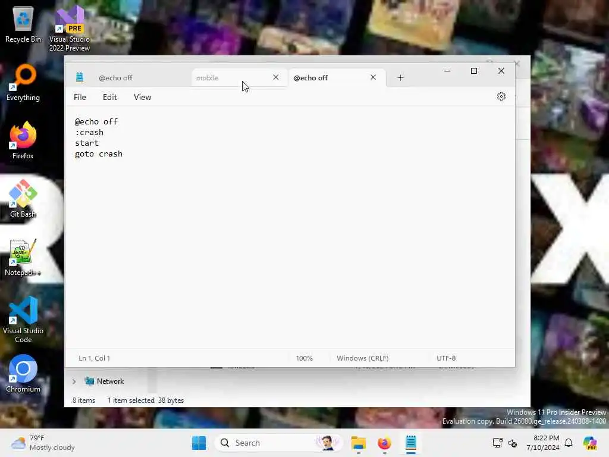The image size is (609, 457).
Task: Click the taskbar Search box
Action: (279, 443)
